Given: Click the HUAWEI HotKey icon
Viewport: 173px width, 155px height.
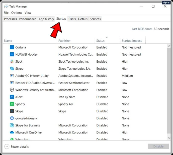Looking at the screenshot, I should [x=12, y=54].
